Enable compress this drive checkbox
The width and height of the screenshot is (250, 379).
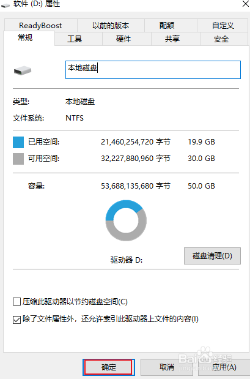click(17, 302)
